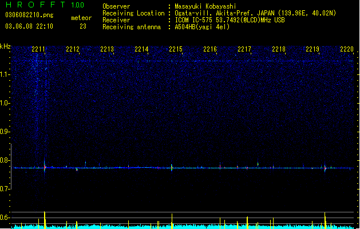Select the filename 0306082210.png

[x=29, y=15]
